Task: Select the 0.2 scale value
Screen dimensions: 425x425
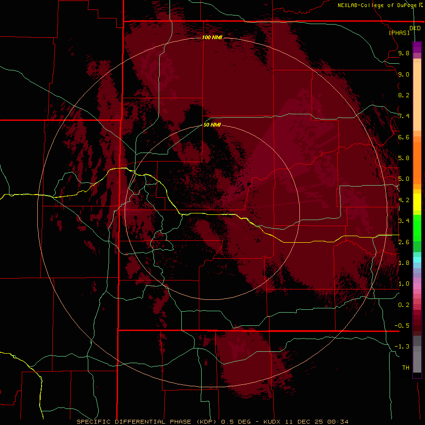Action: [x=404, y=305]
